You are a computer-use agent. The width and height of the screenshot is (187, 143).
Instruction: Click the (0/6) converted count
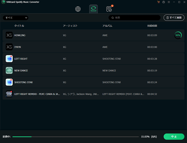click(154, 137)
